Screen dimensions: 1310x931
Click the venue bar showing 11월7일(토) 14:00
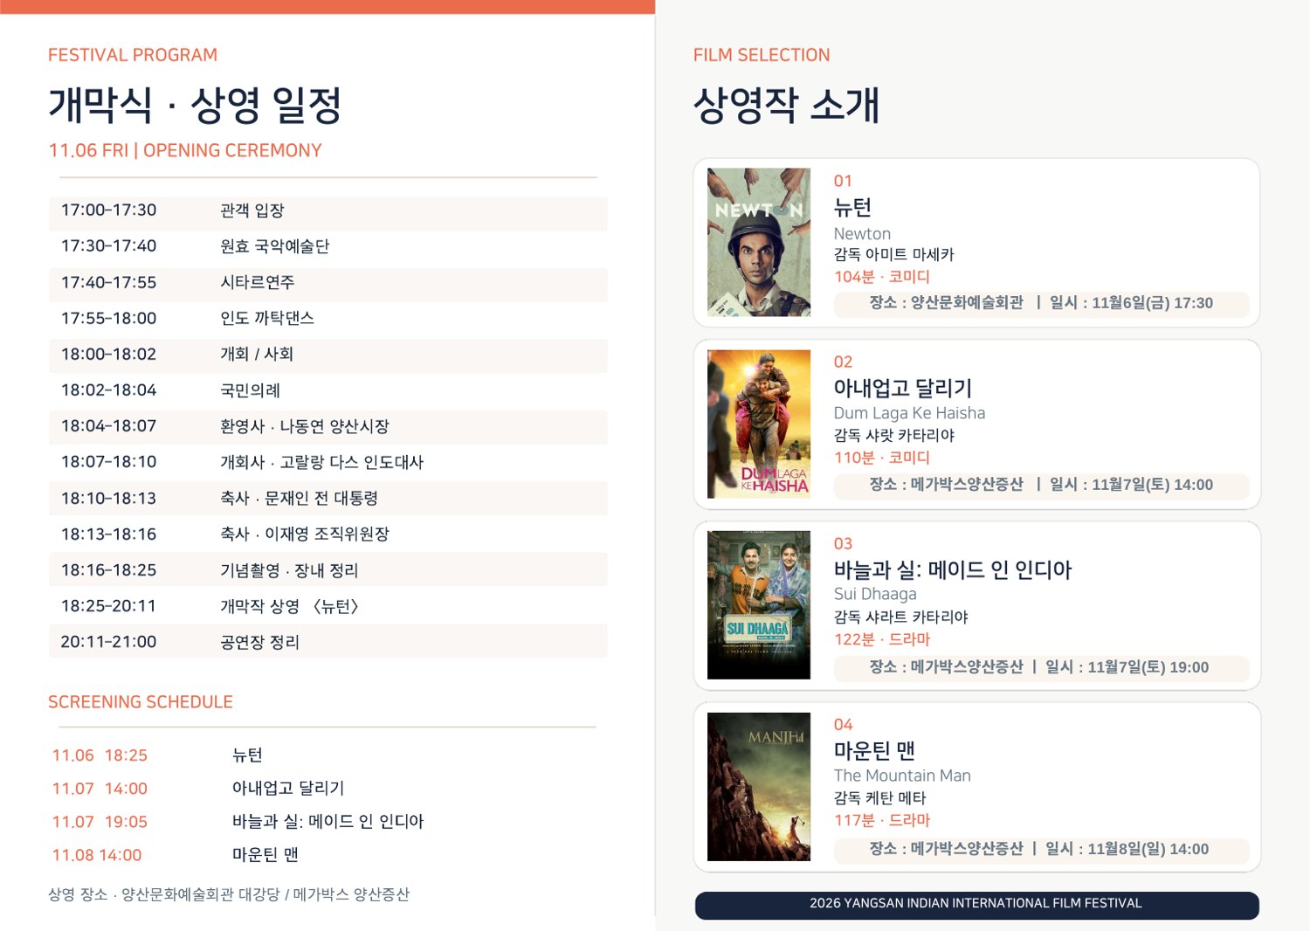(1041, 486)
